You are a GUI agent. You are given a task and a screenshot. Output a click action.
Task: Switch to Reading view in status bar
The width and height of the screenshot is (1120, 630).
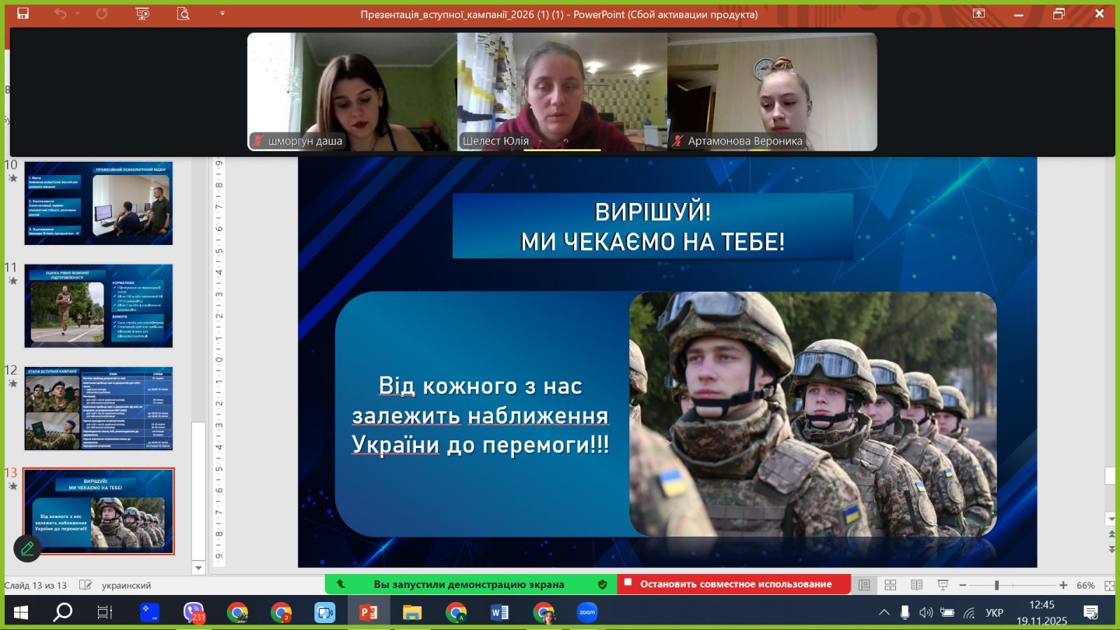[916, 585]
